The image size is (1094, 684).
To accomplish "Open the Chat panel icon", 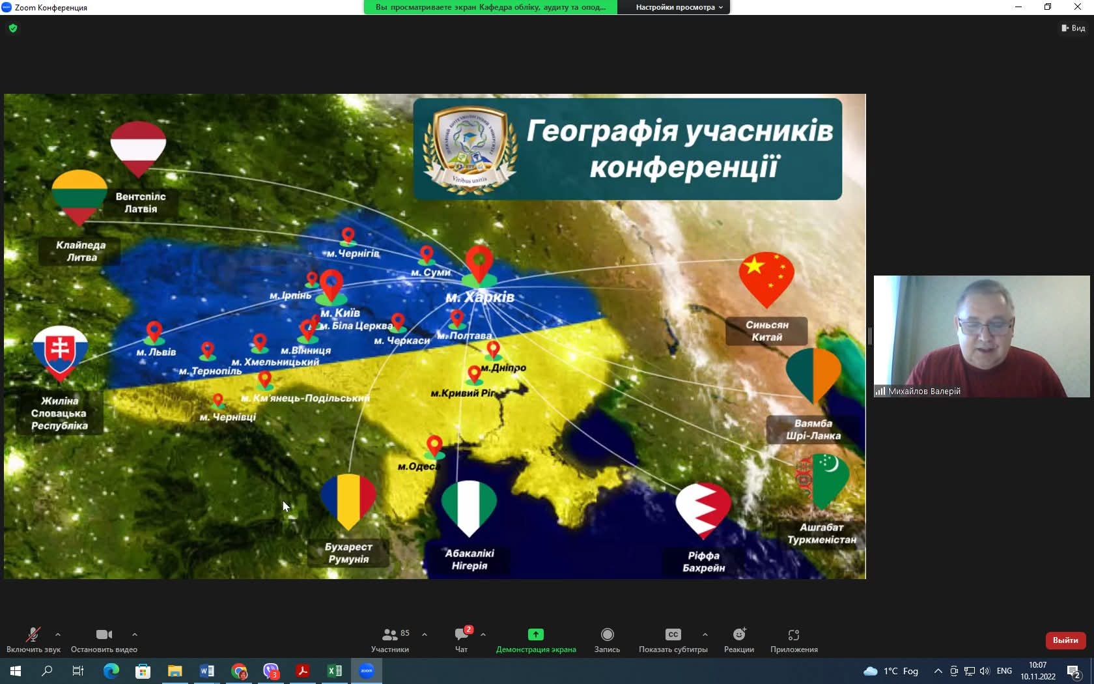I will (x=462, y=634).
